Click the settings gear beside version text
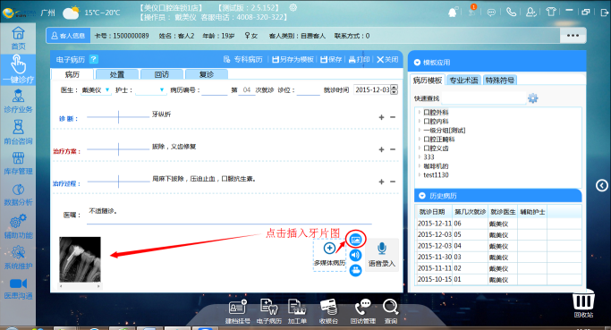Viewport: 611px width, 330px height. [293, 7]
